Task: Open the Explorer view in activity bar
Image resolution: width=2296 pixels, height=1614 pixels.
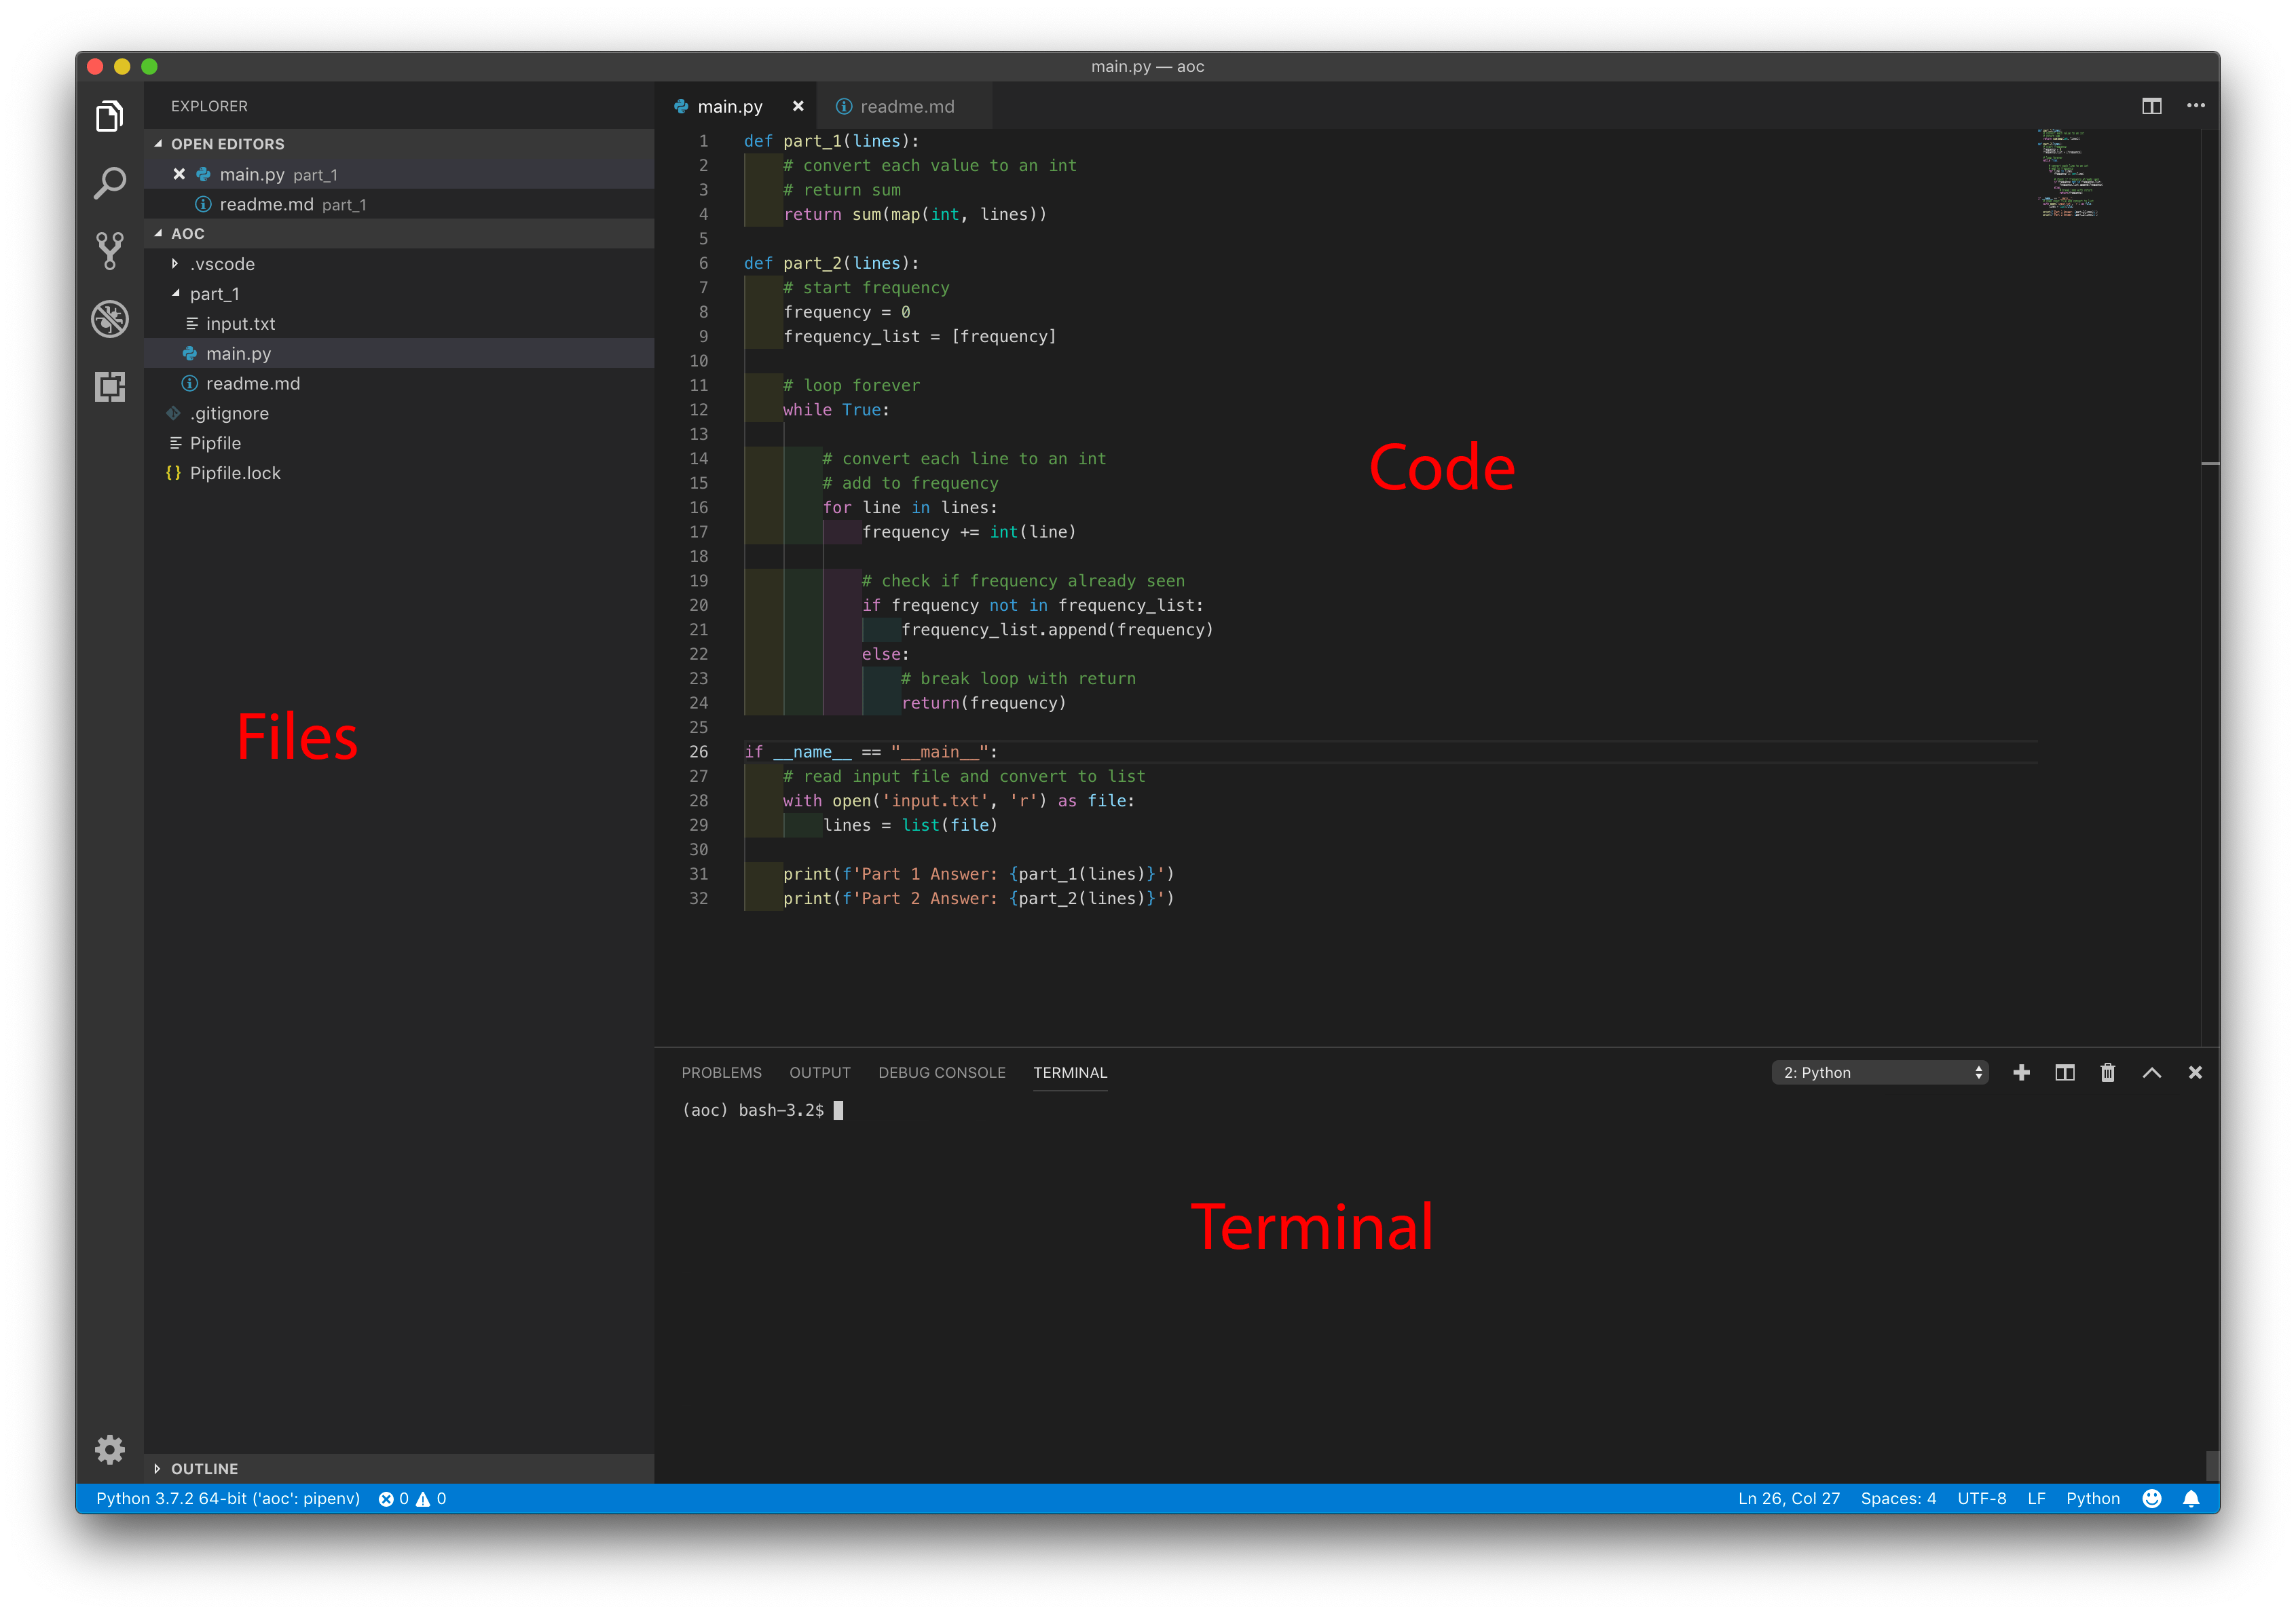Action: click(x=110, y=117)
